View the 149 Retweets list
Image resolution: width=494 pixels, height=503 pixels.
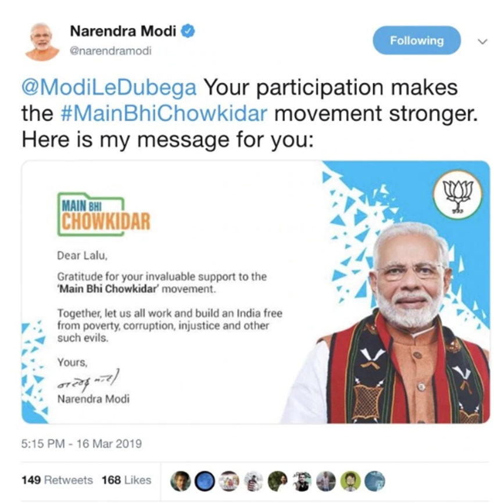(x=57, y=480)
